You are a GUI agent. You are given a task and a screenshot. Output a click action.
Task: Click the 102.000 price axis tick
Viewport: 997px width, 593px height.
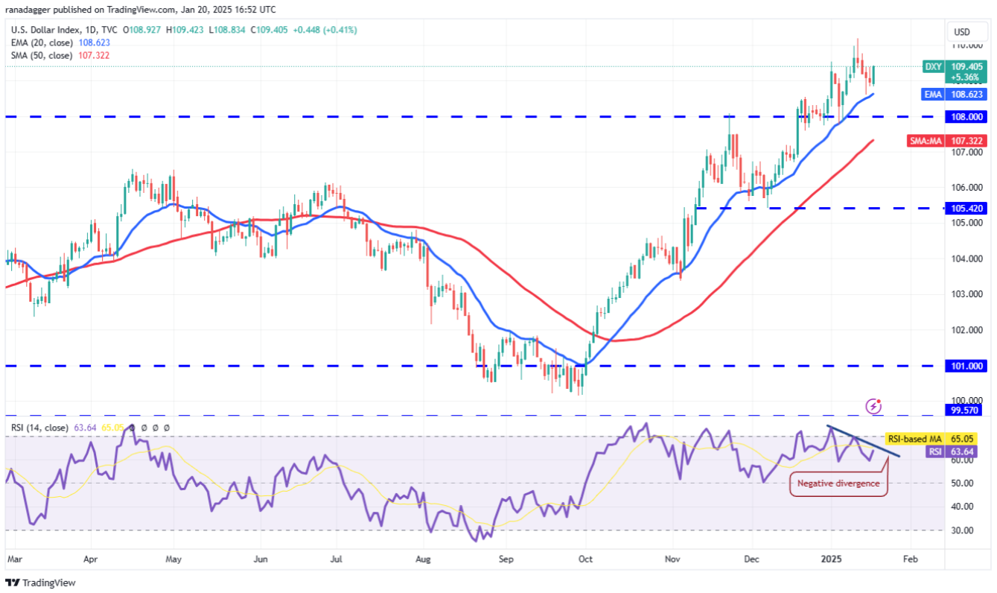pyautogui.click(x=966, y=330)
